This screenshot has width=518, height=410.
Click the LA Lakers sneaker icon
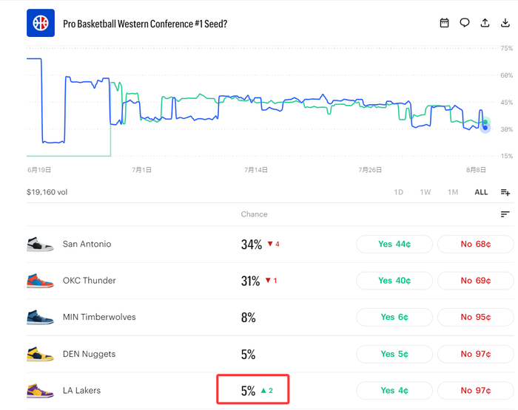[x=40, y=391]
